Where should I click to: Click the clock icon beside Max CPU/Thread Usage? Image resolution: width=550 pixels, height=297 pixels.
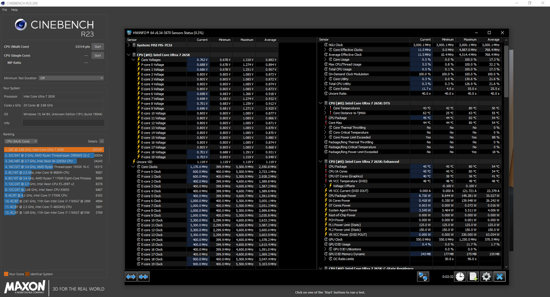(x=326, y=64)
